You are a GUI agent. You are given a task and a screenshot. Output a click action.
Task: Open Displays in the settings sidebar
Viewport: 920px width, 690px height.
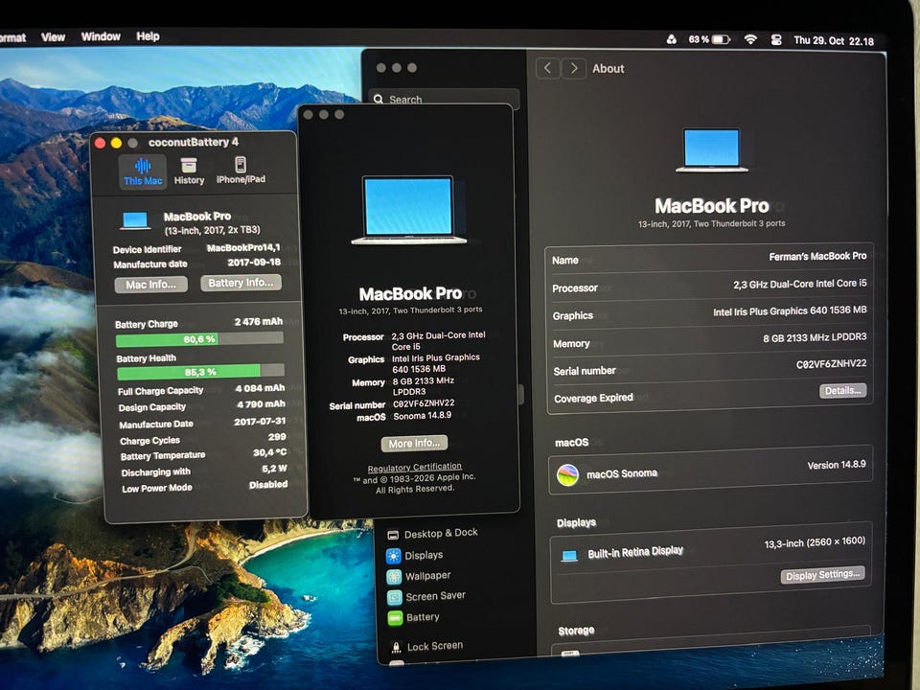(x=415, y=555)
